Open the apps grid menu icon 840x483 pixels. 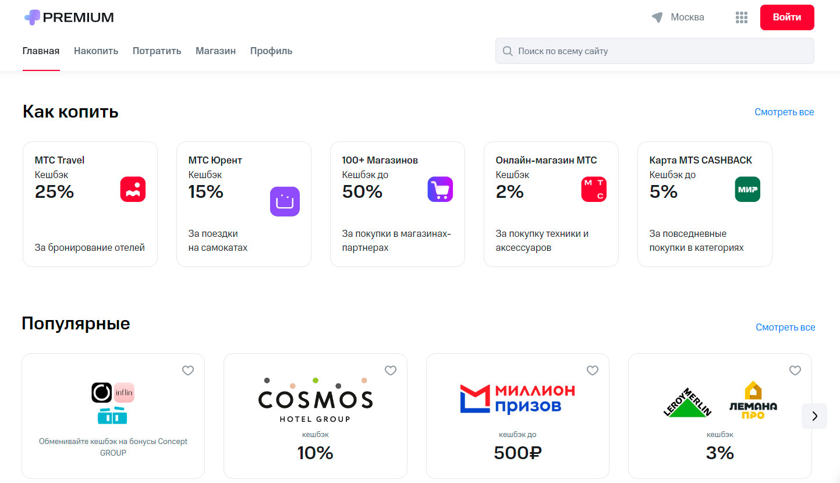[x=741, y=17]
